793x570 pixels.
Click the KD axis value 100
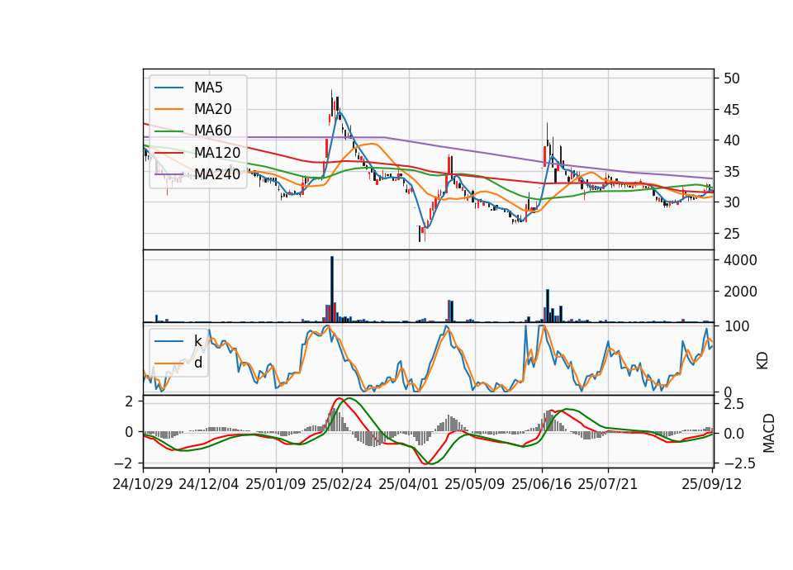click(x=737, y=326)
